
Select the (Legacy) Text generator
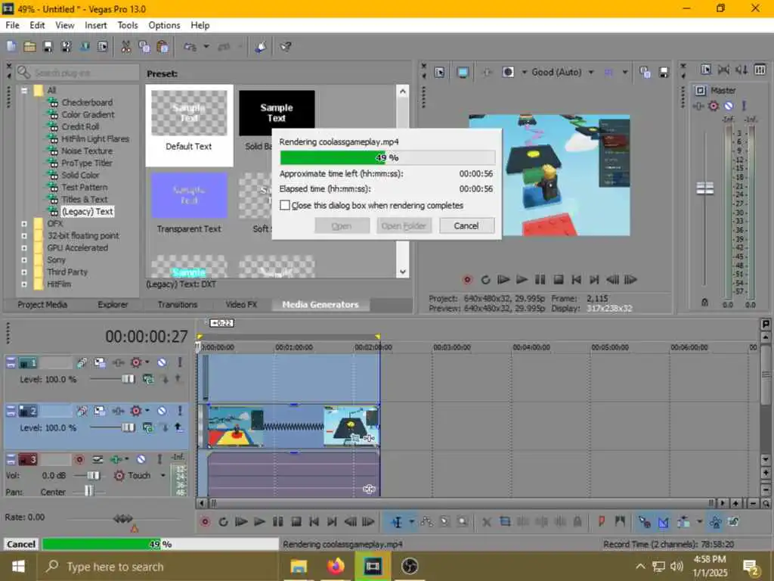tap(88, 212)
